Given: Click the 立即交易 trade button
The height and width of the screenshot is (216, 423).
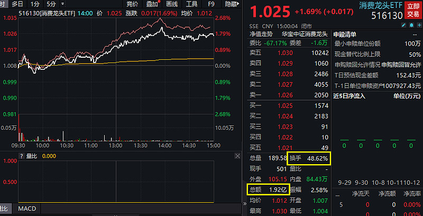Looking at the screenshot, I should (413, 10).
